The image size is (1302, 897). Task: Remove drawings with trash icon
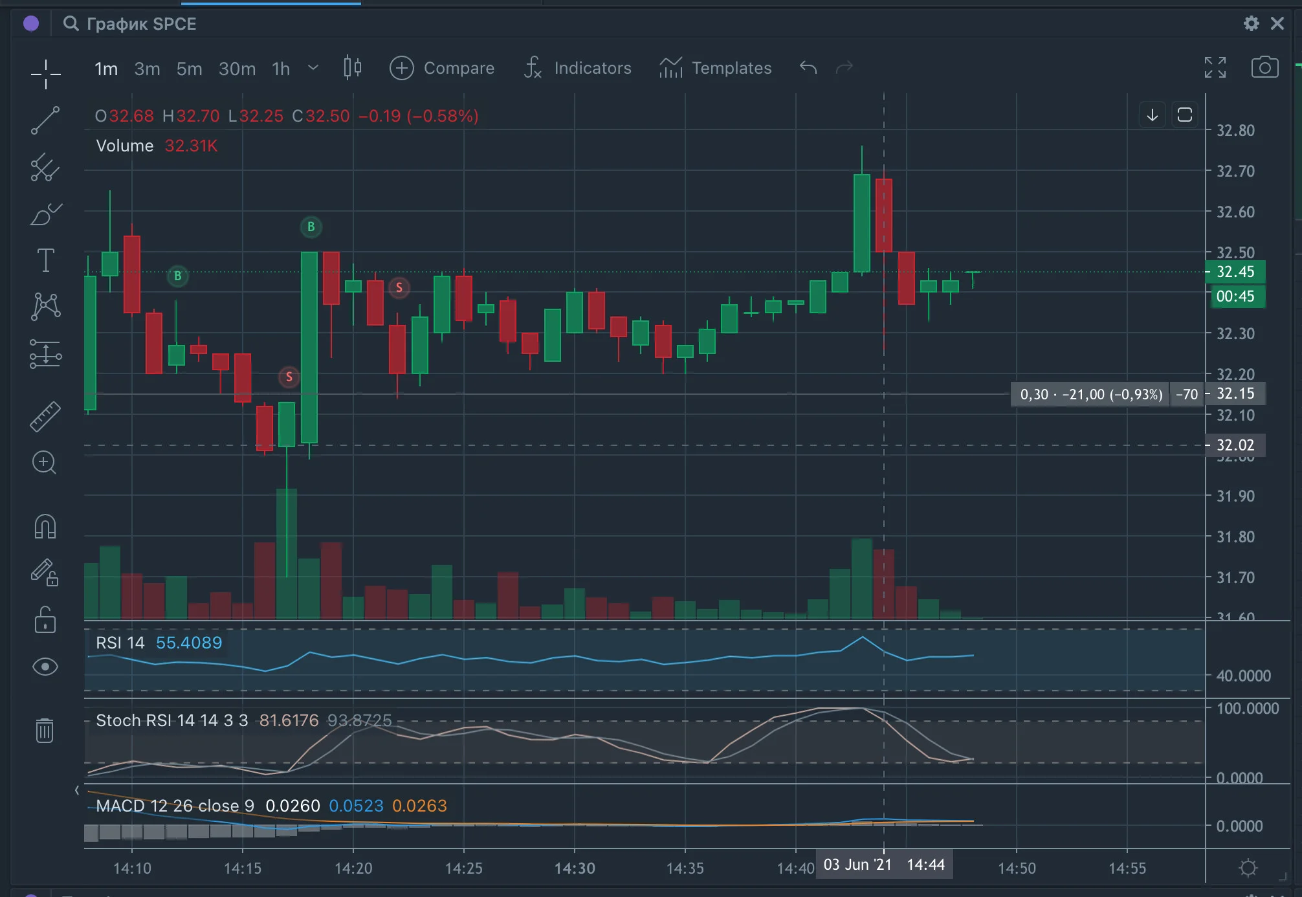tap(45, 730)
